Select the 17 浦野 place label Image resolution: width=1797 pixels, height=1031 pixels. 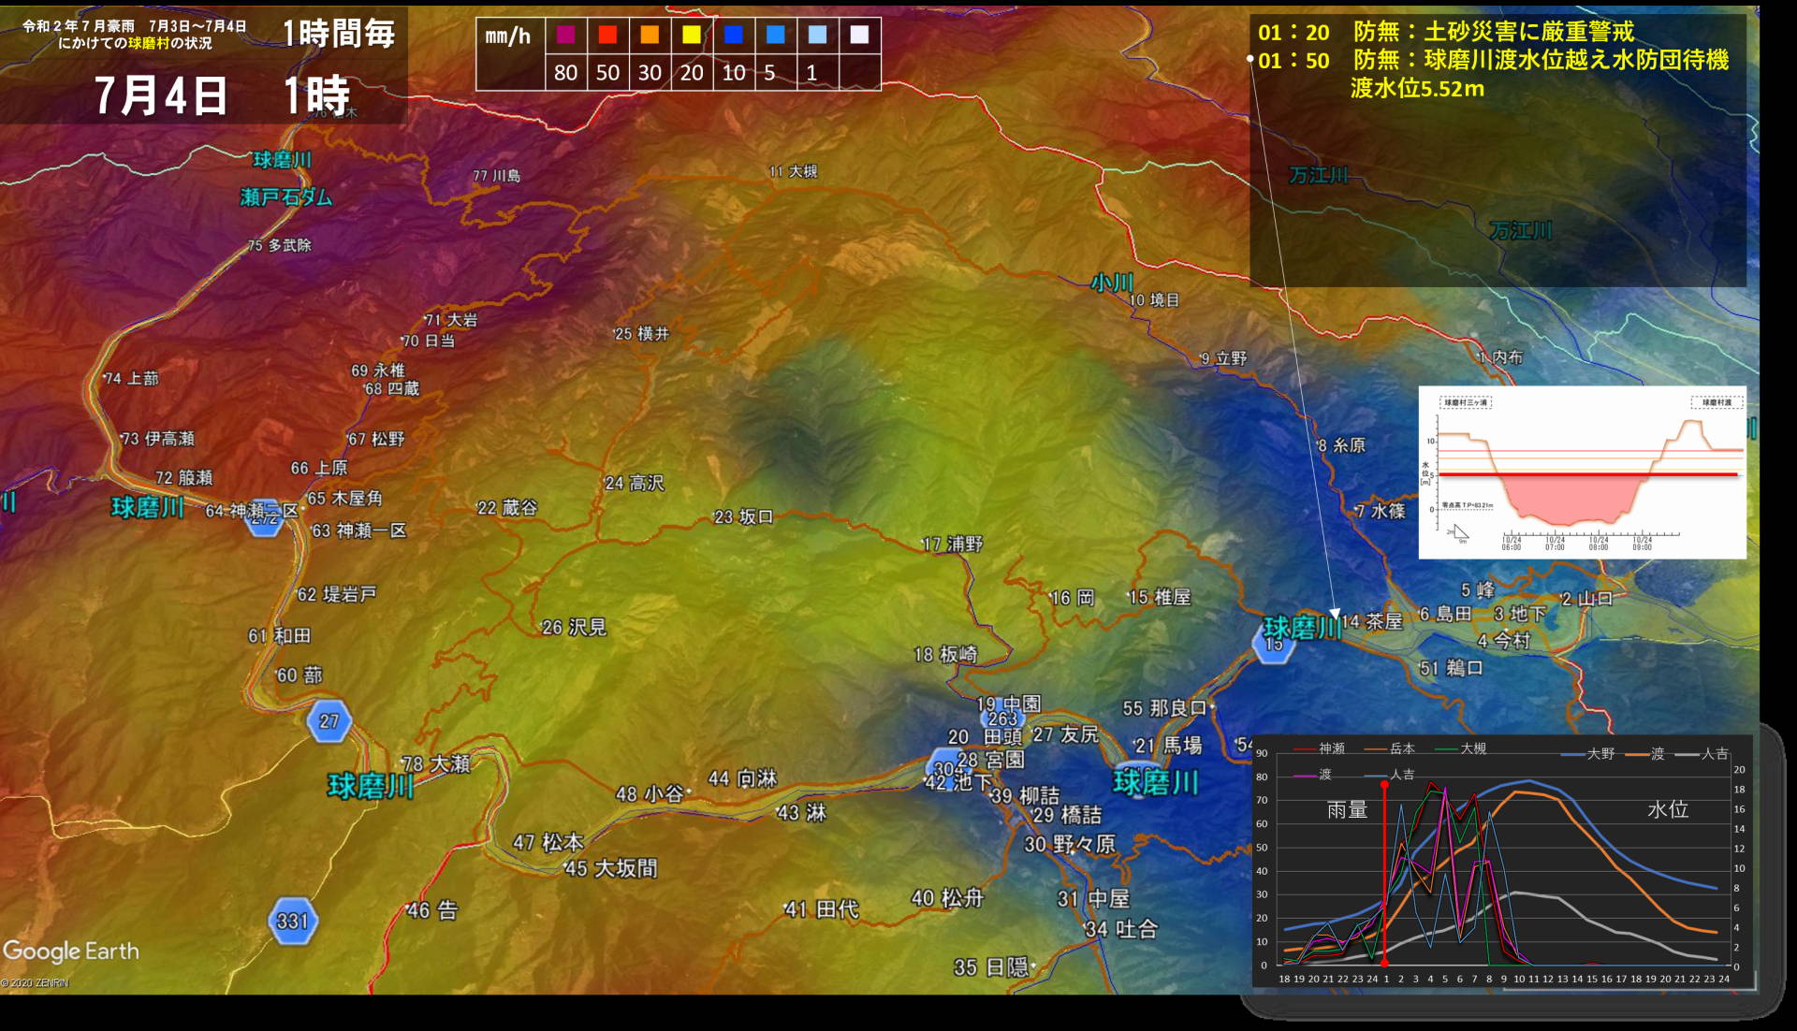tap(952, 544)
